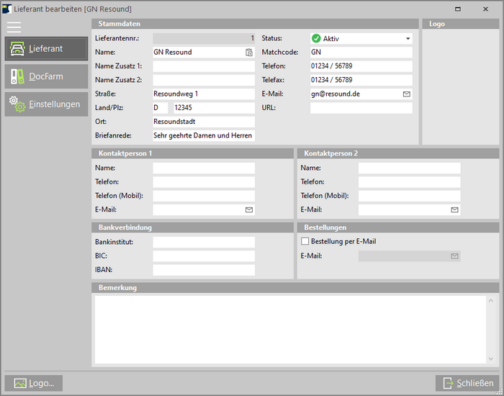Click the green Aktiv status checkmark icon
Image resolution: width=504 pixels, height=396 pixels.
[316, 39]
